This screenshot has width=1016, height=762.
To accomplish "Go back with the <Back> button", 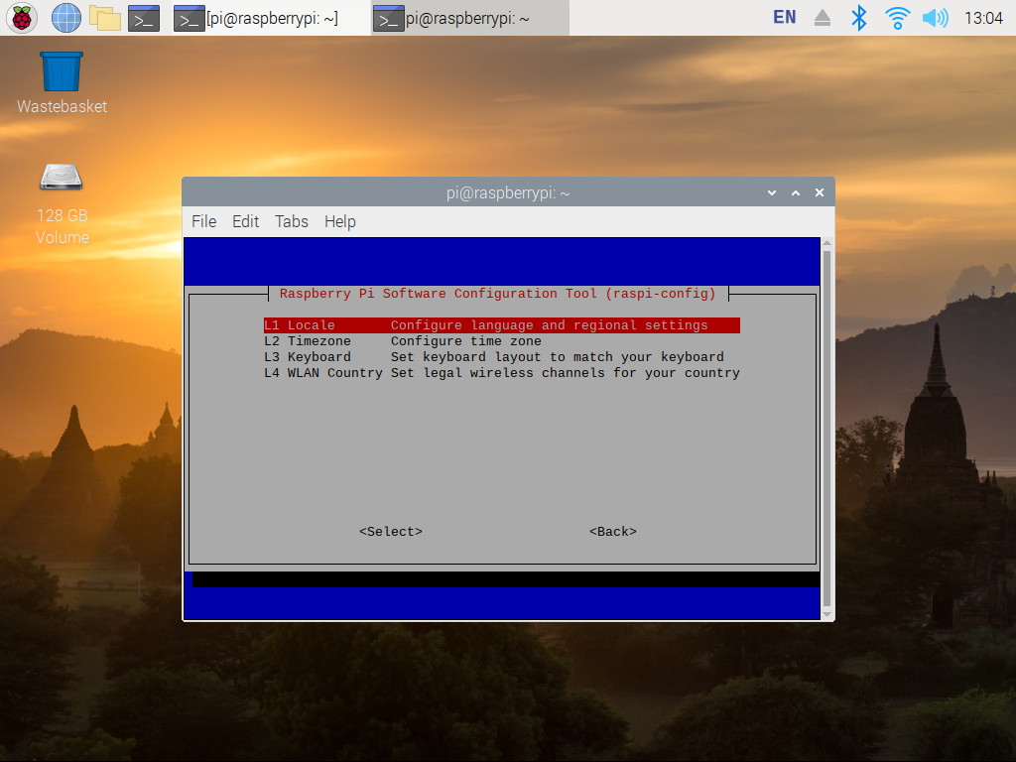I will pyautogui.click(x=613, y=532).
